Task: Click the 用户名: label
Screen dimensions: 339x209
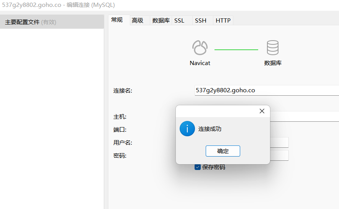Action: (x=123, y=143)
